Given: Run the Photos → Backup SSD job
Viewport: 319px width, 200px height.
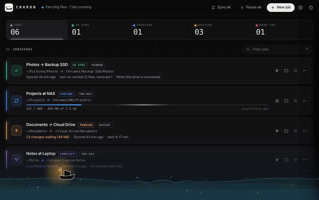Looking at the screenshot, I should [x=277, y=71].
